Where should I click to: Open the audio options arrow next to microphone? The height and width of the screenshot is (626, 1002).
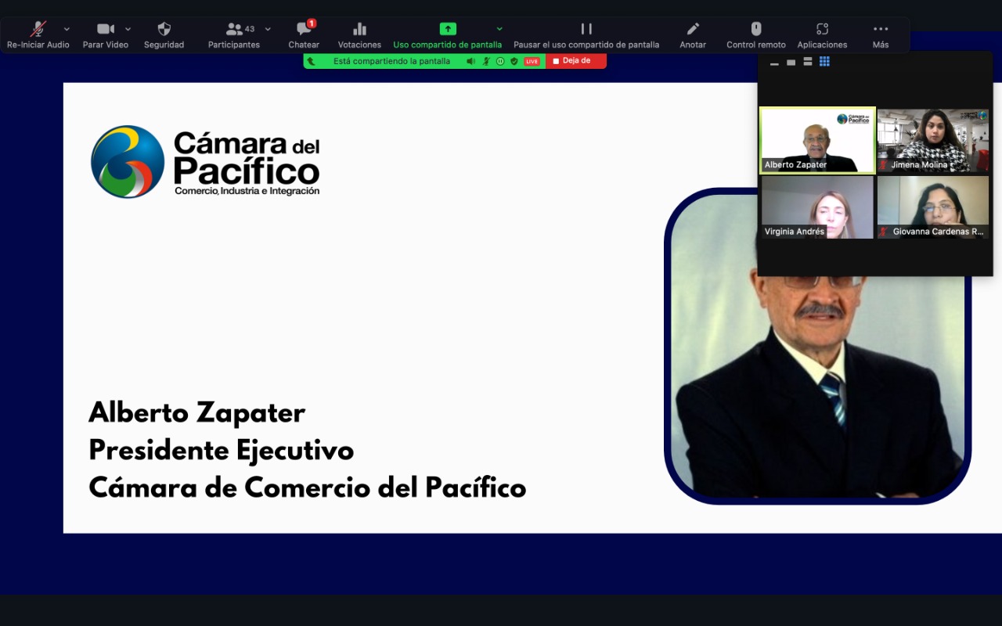click(67, 29)
